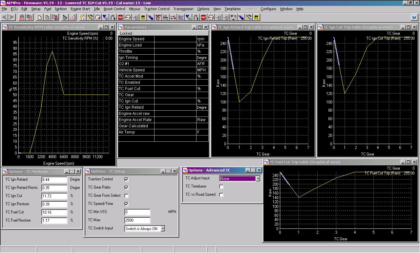The width and height of the screenshot is (420, 254).
Task: Click the round gauge dial icon
Action: click(98, 17)
